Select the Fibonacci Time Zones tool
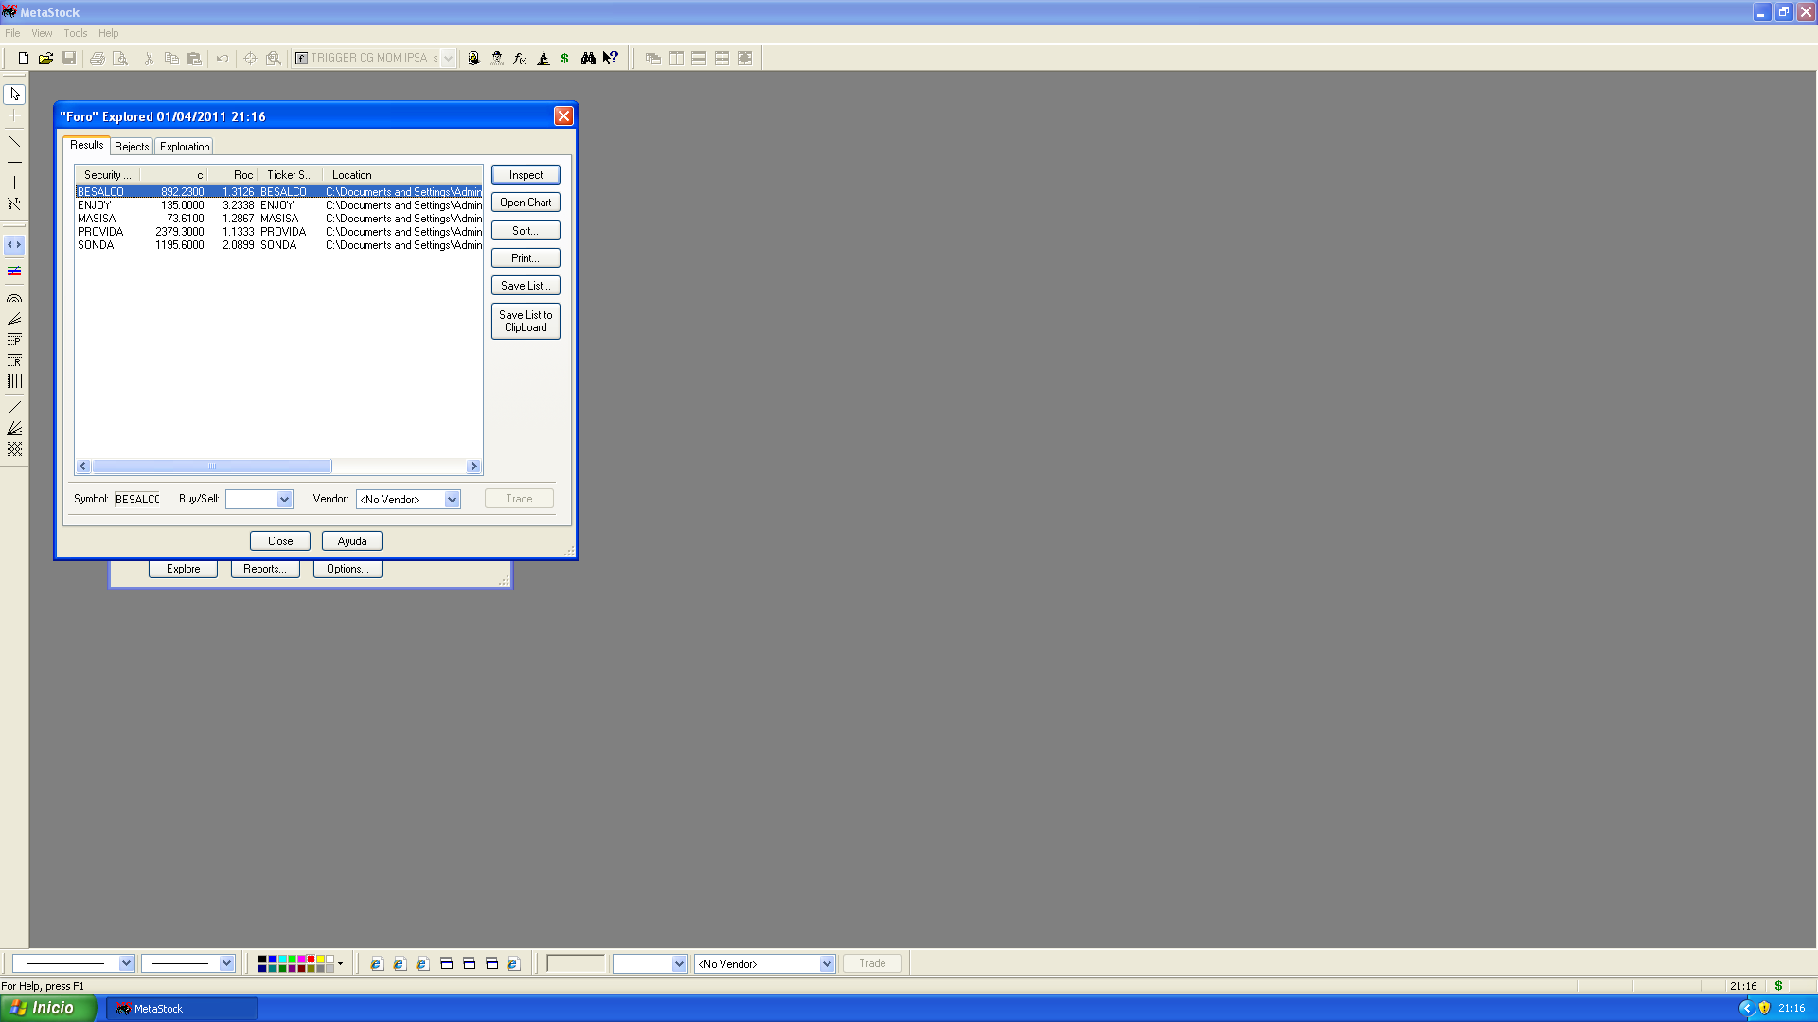The image size is (1818, 1022). click(x=14, y=381)
